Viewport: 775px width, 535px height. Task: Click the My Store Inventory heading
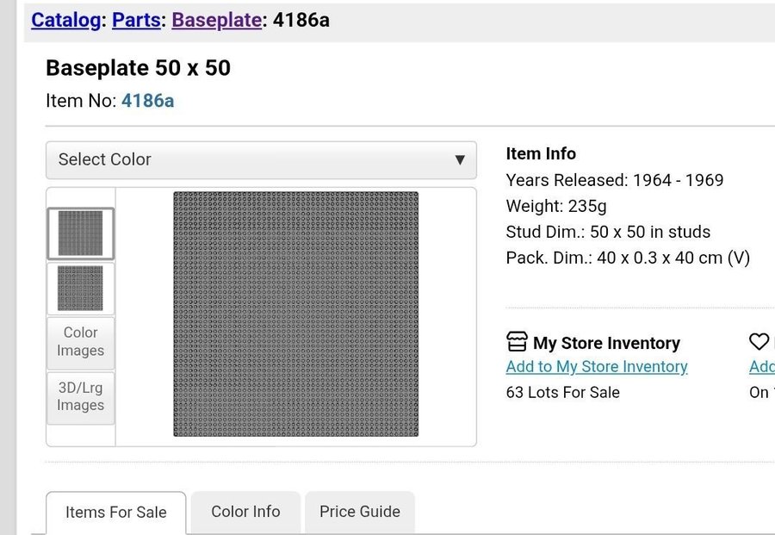(x=606, y=343)
